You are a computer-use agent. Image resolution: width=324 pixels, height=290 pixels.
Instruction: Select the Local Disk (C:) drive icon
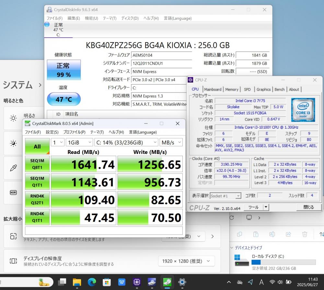242,260
